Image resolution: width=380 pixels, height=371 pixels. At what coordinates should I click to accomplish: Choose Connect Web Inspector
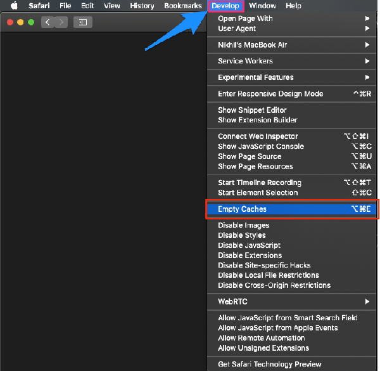tap(292, 136)
